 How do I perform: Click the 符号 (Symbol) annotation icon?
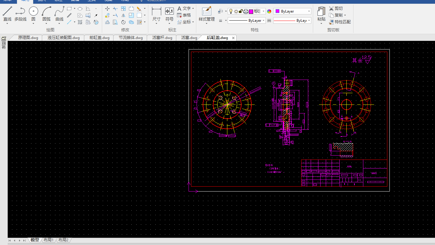pos(170,14)
